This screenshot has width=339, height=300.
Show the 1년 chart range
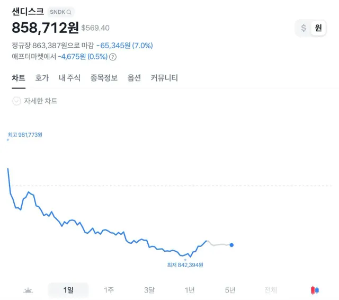coord(190,290)
